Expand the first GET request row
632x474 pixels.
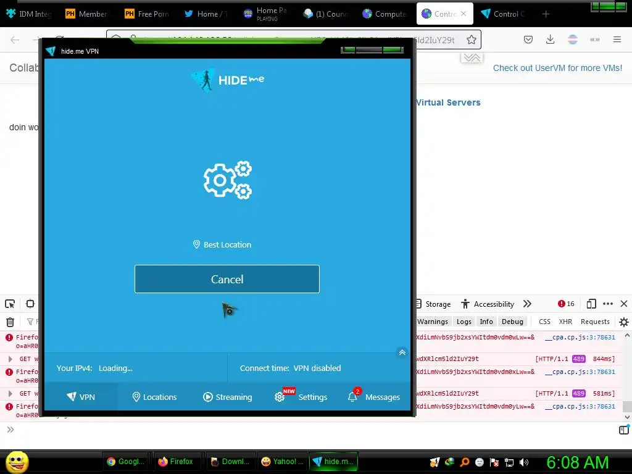coord(10,359)
